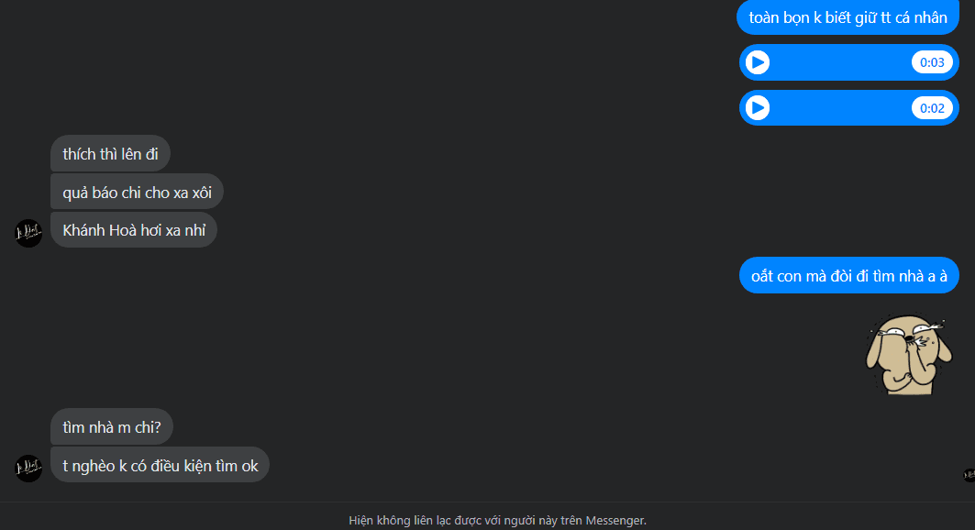
Task: Seek within the 0:03 voice message track
Action: [840, 62]
